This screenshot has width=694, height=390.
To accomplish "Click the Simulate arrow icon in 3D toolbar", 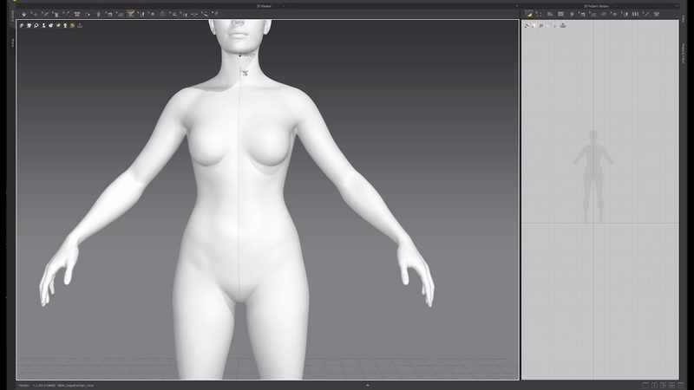I will [x=23, y=14].
